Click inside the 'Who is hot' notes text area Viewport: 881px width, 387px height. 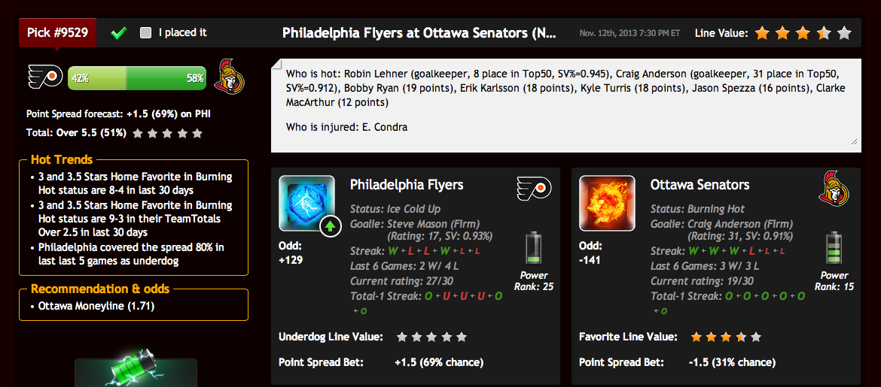565,105
